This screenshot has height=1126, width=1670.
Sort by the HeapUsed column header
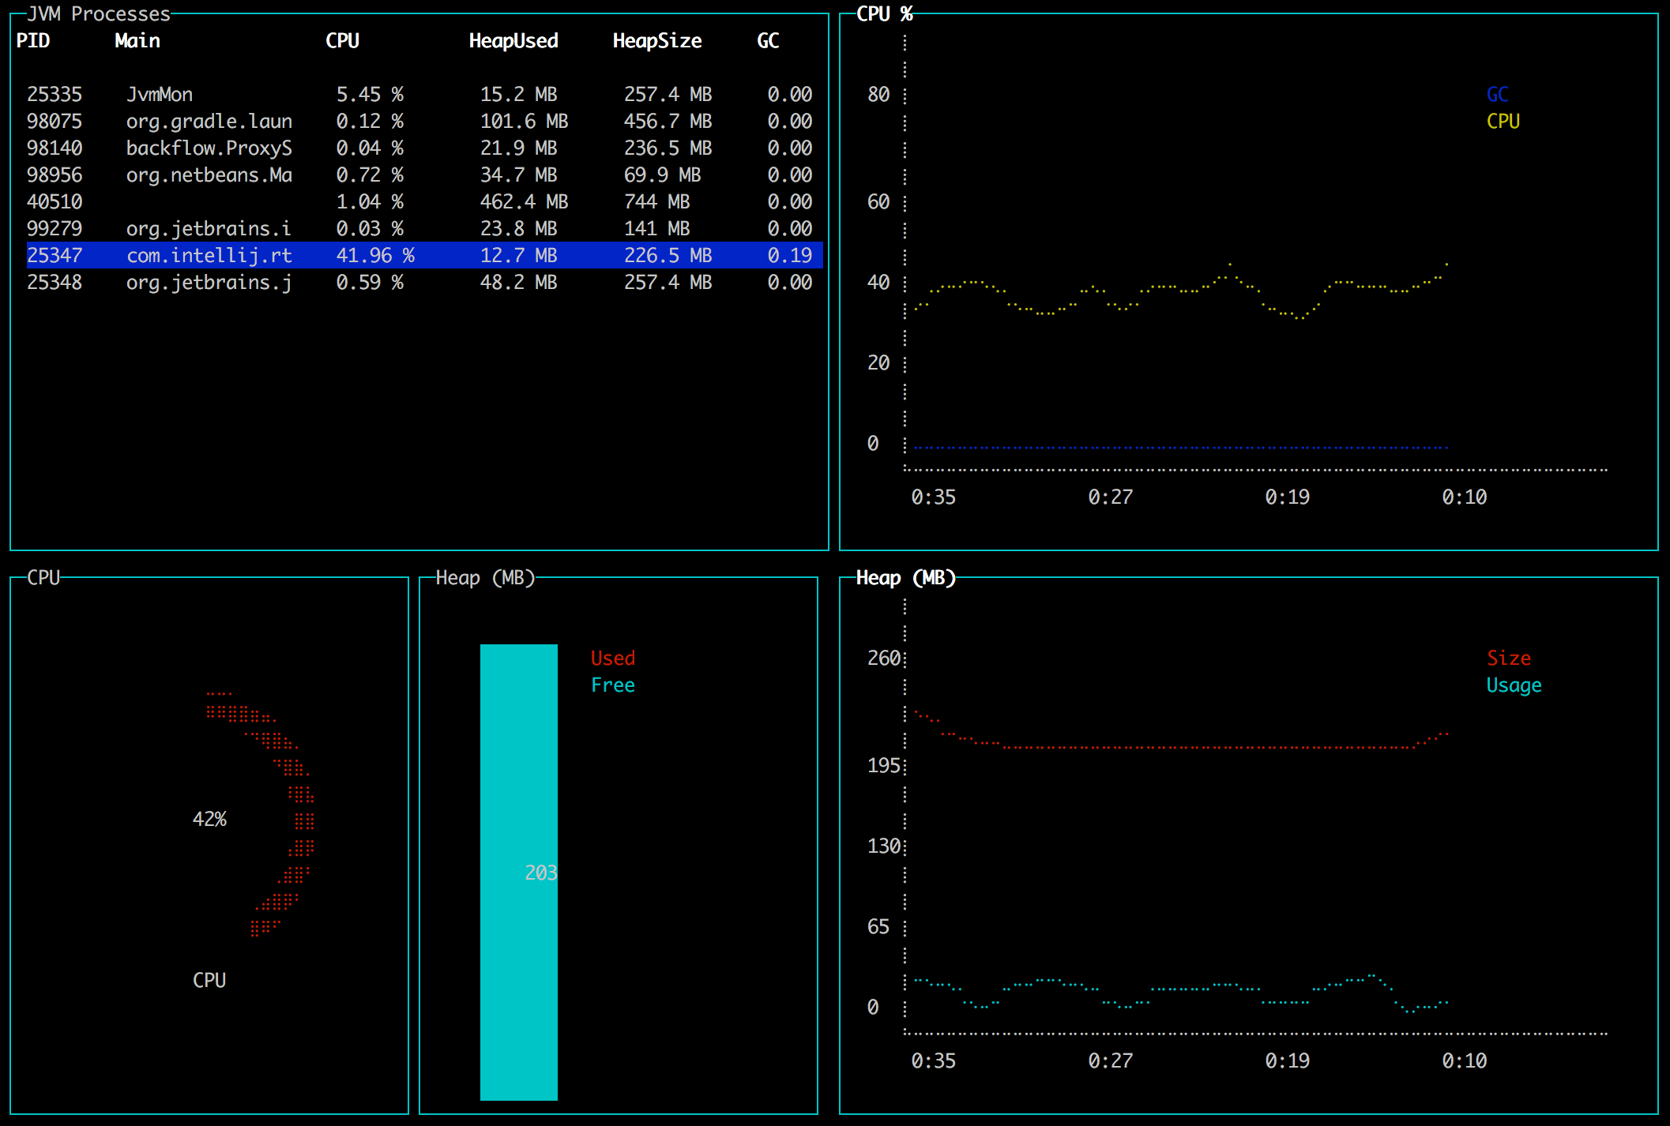514,40
